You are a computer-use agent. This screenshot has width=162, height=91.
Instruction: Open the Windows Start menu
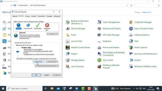click(x=3, y=88)
